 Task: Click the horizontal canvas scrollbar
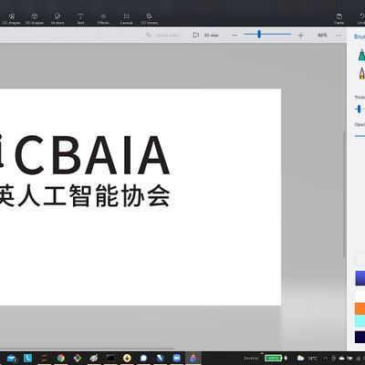(x=87, y=349)
